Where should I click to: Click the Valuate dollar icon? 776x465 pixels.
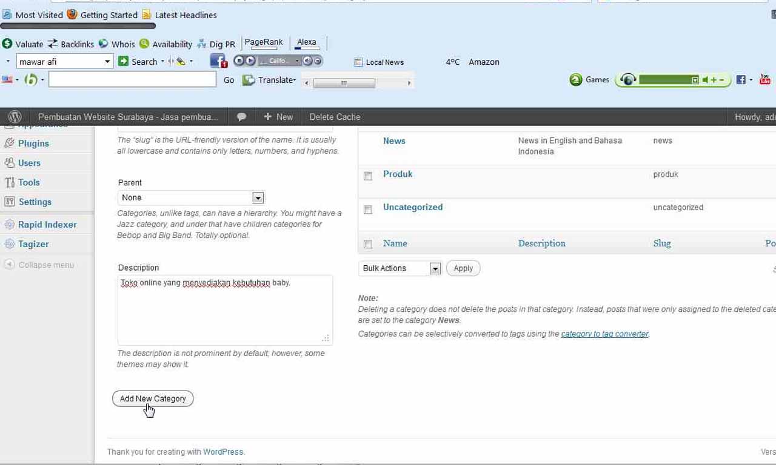7,44
